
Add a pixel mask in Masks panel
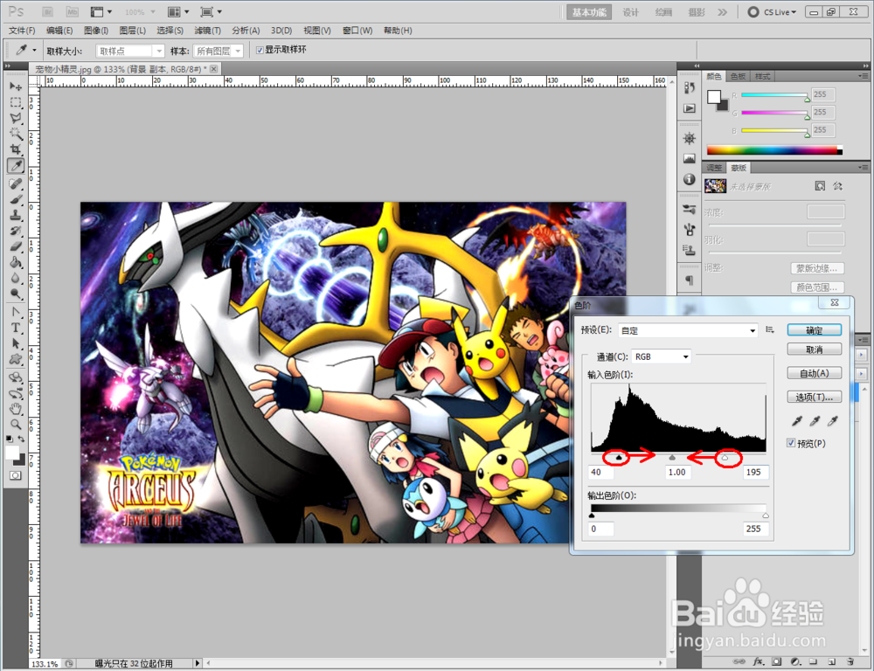(820, 185)
